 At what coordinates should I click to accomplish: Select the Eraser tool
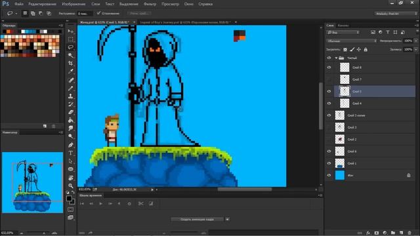pyautogui.click(x=70, y=112)
